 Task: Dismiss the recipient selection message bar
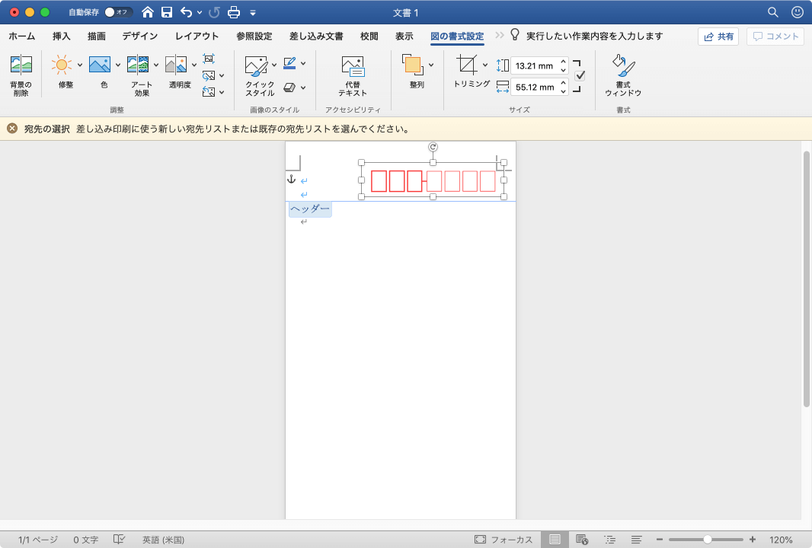[x=12, y=129]
